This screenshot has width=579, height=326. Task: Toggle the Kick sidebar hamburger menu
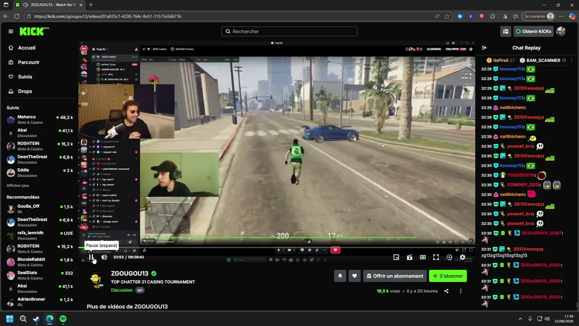pos(11,31)
